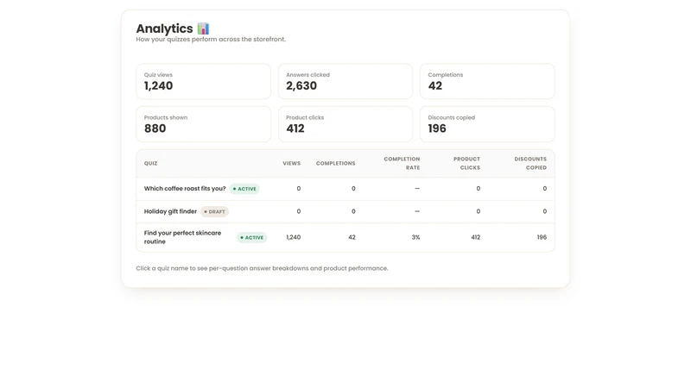Image resolution: width=691 pixels, height=388 pixels.
Task: Click completion rate dash in Holiday gift row
Action: 417,211
